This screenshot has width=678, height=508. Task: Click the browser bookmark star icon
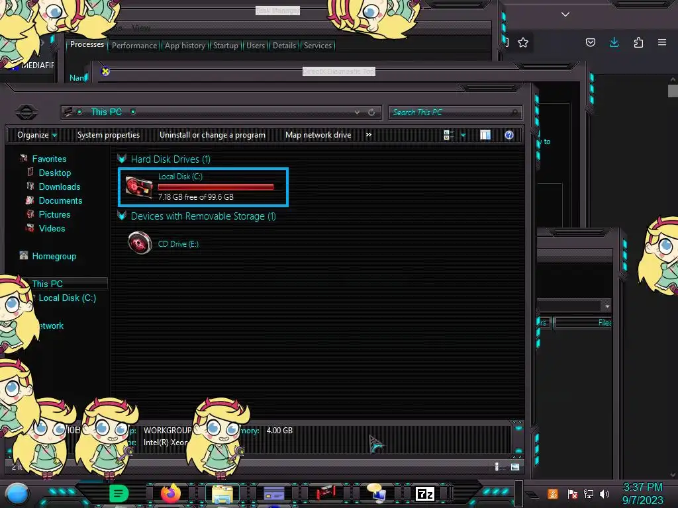[x=523, y=42]
